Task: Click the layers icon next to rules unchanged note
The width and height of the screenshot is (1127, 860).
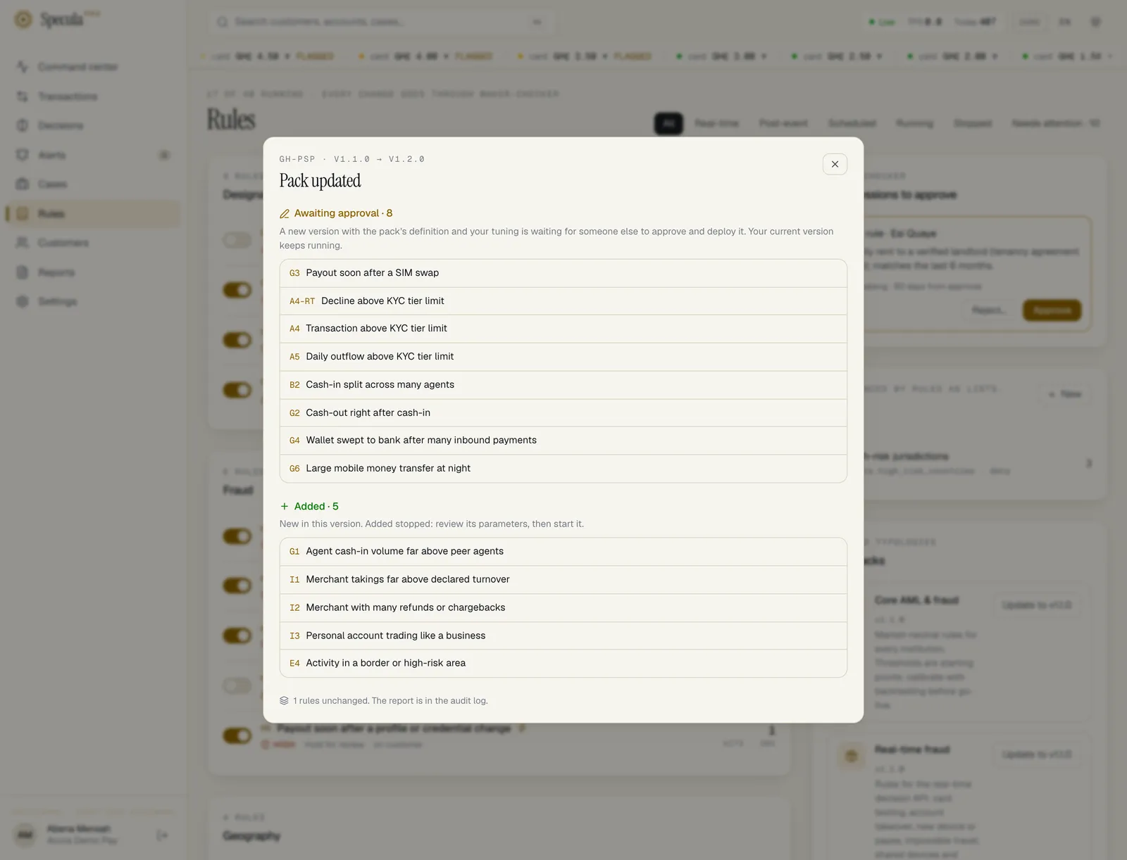Action: point(284,700)
